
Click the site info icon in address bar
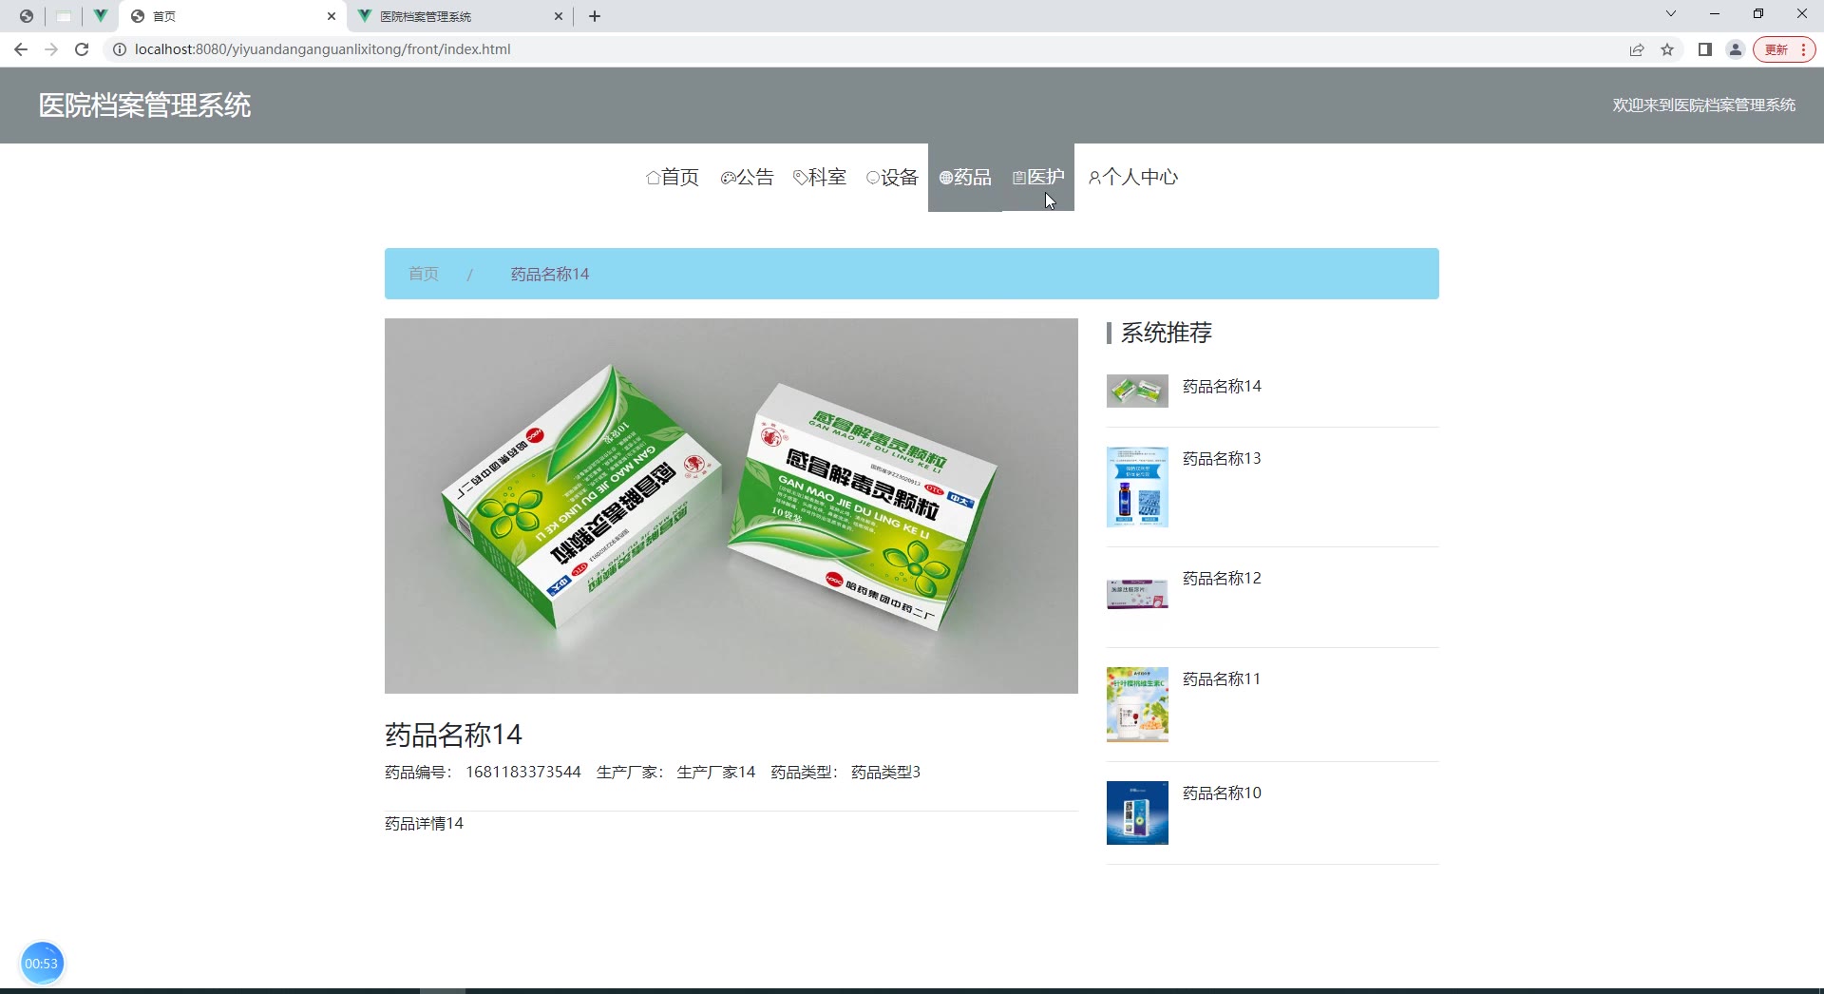pos(120,49)
